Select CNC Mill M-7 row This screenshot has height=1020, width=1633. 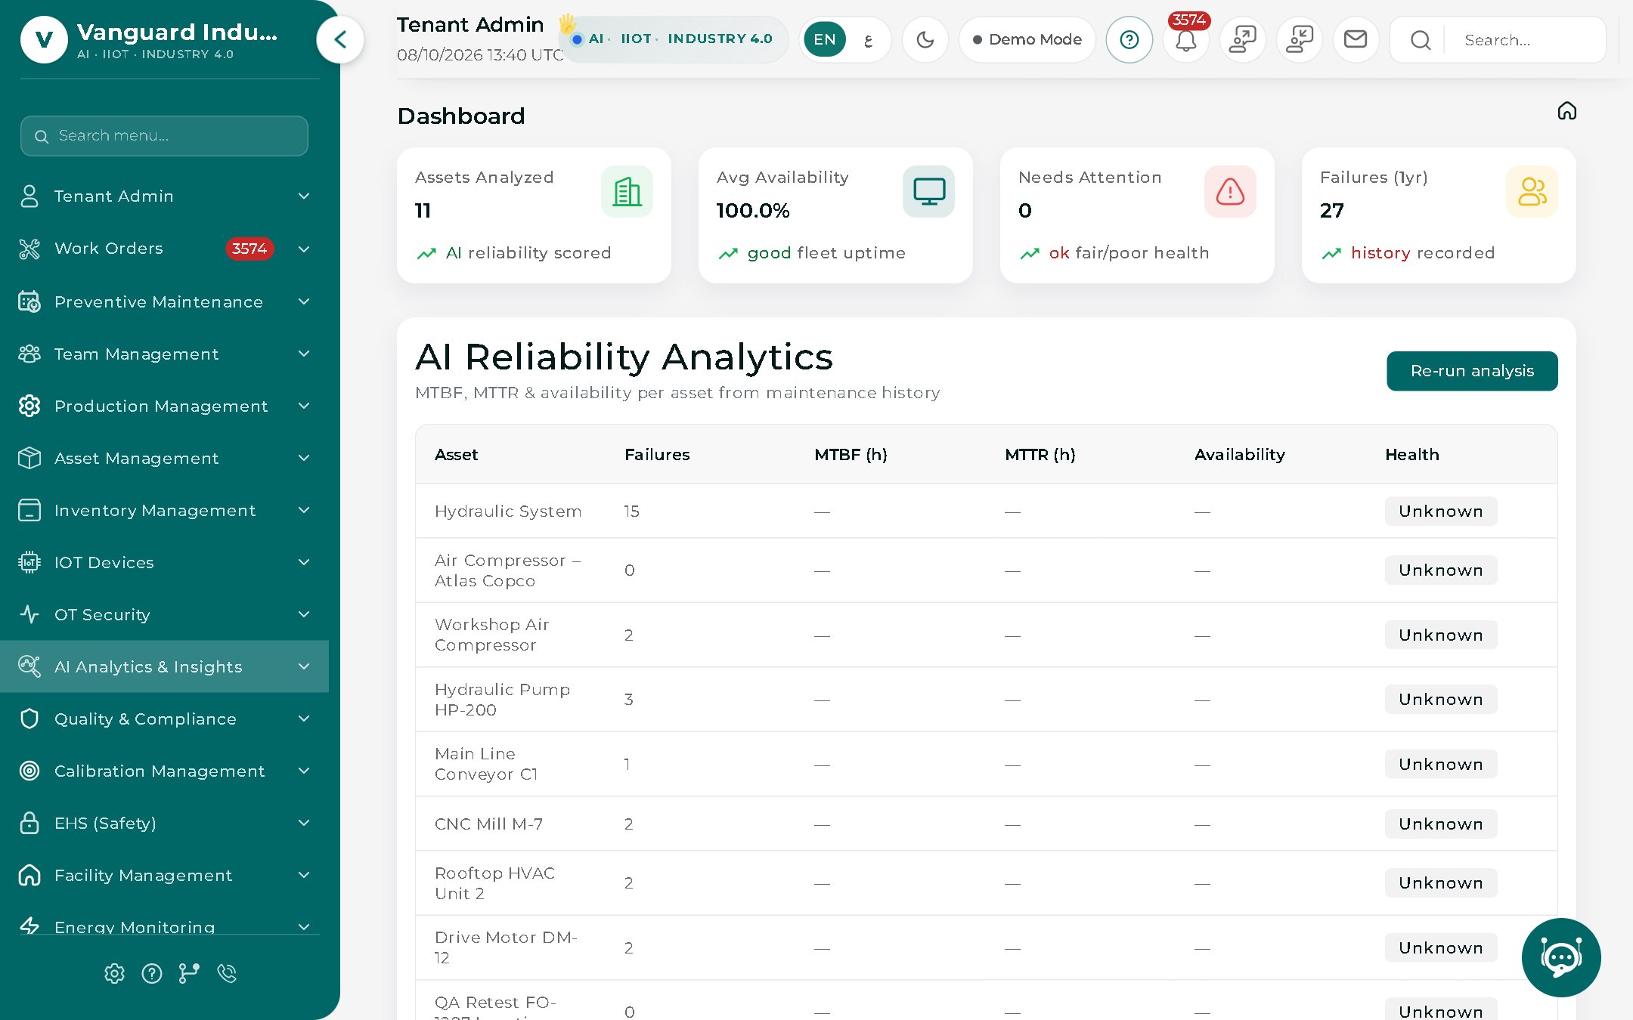click(x=986, y=824)
